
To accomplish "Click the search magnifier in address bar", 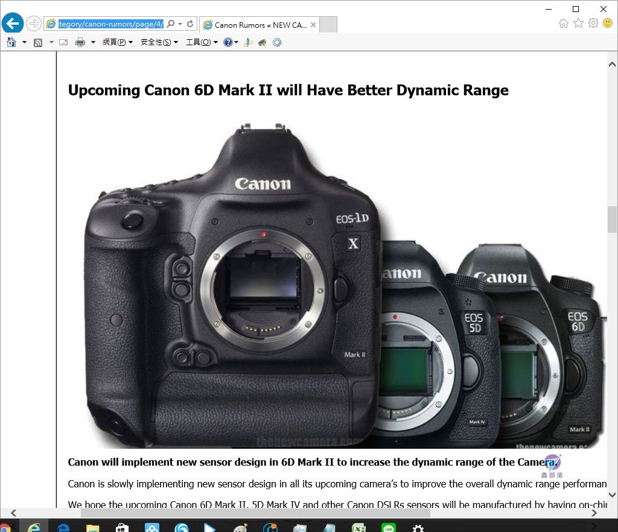I will [x=171, y=24].
